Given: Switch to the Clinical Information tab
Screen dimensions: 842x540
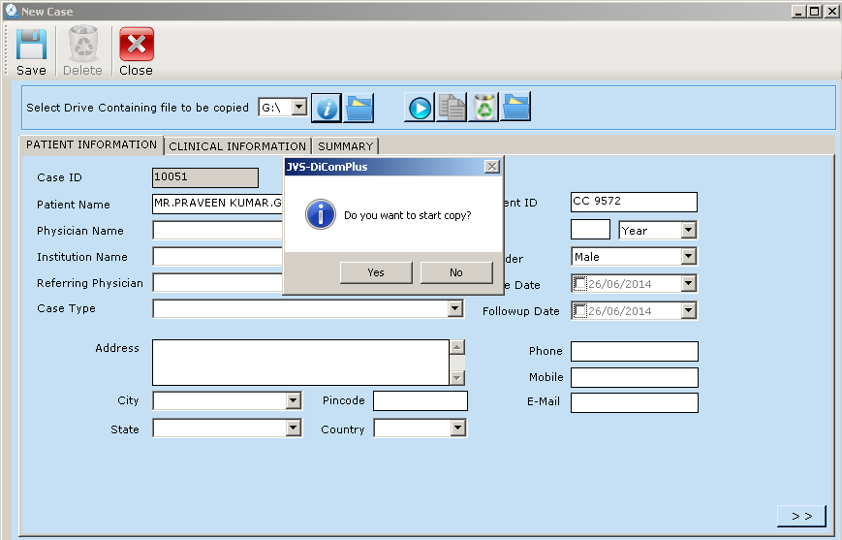Looking at the screenshot, I should [237, 146].
